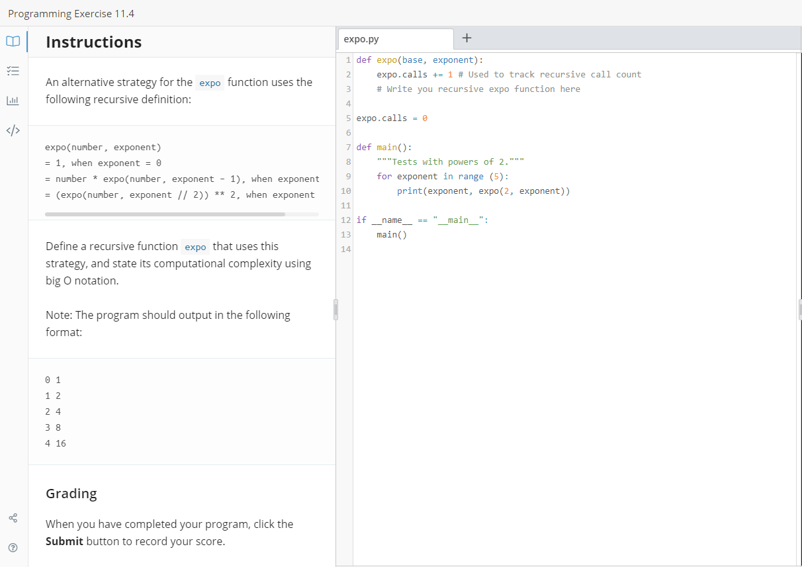
Task: Click the highlighted expo label in instructions
Action: pyautogui.click(x=210, y=83)
